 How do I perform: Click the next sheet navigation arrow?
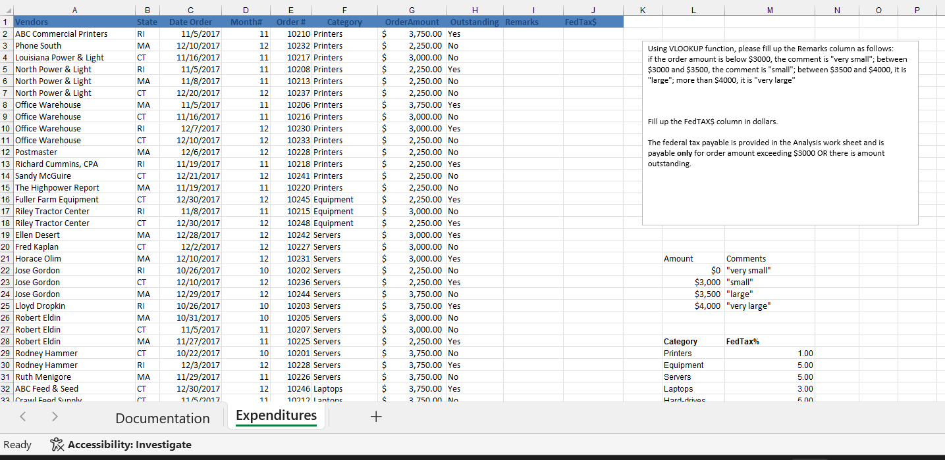(55, 416)
